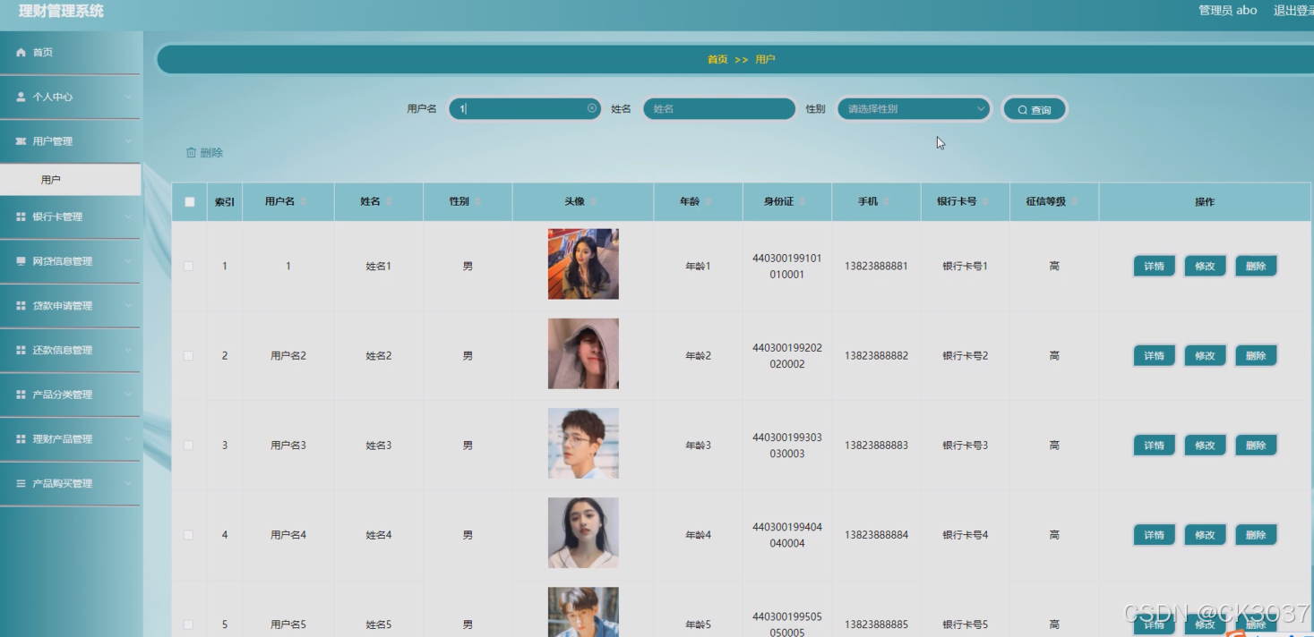Click the 操作 column header
The height and width of the screenshot is (637, 1314).
1205,202
